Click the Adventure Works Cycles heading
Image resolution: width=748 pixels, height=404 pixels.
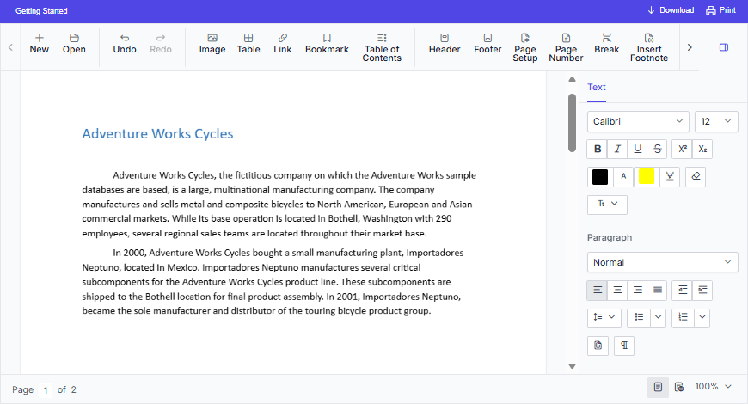coord(157,133)
